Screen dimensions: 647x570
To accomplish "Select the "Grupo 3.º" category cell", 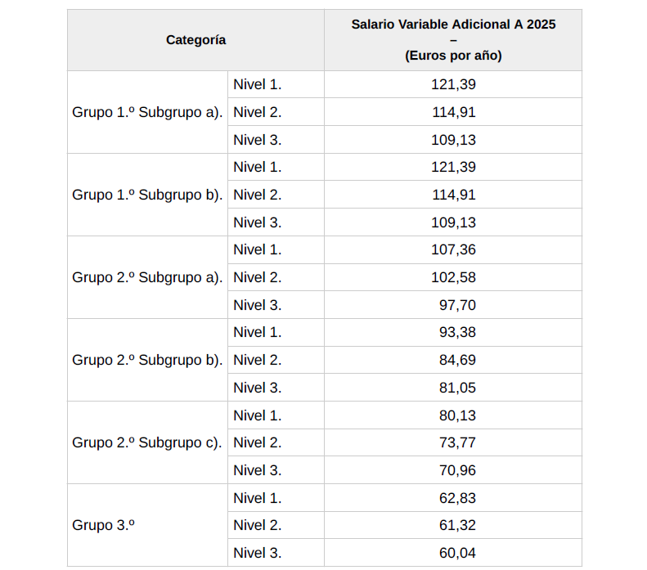I will (x=103, y=526).
